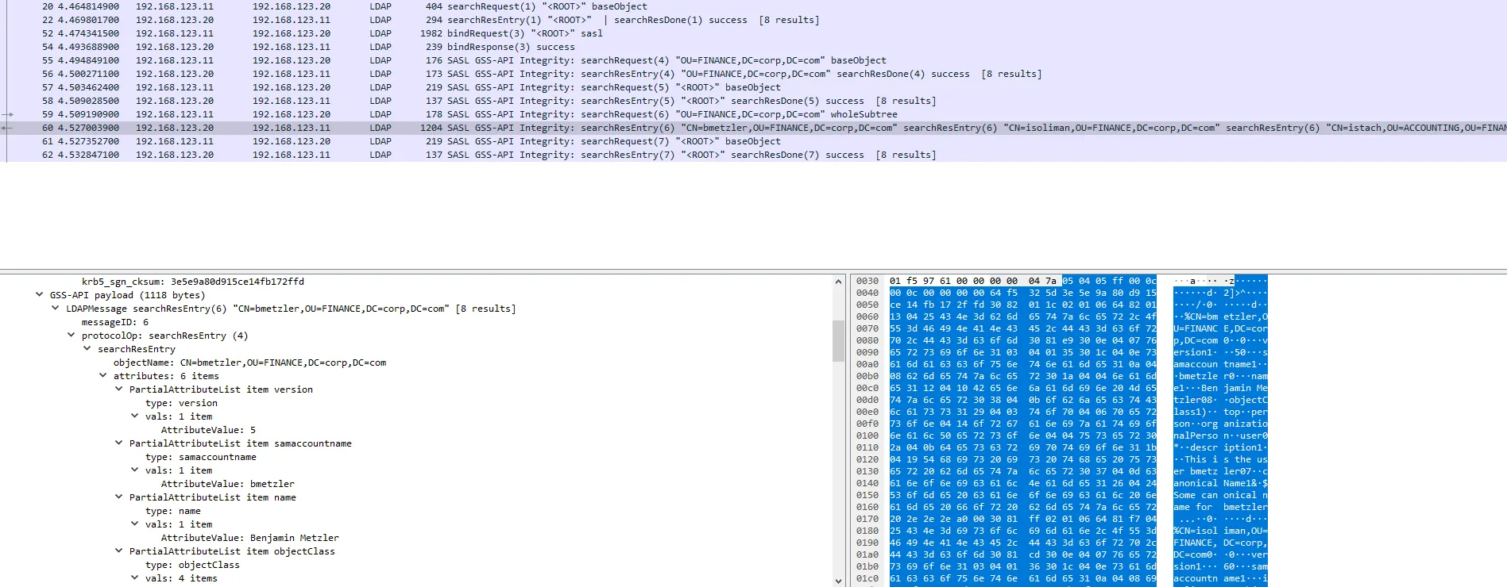Click the details pane scroll down arrow

[838, 581]
